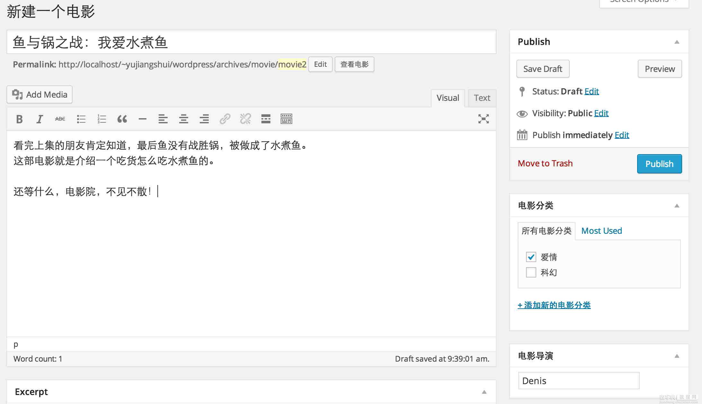Image resolution: width=702 pixels, height=404 pixels.
Task: Toggle the Visual editor tab
Action: [448, 97]
